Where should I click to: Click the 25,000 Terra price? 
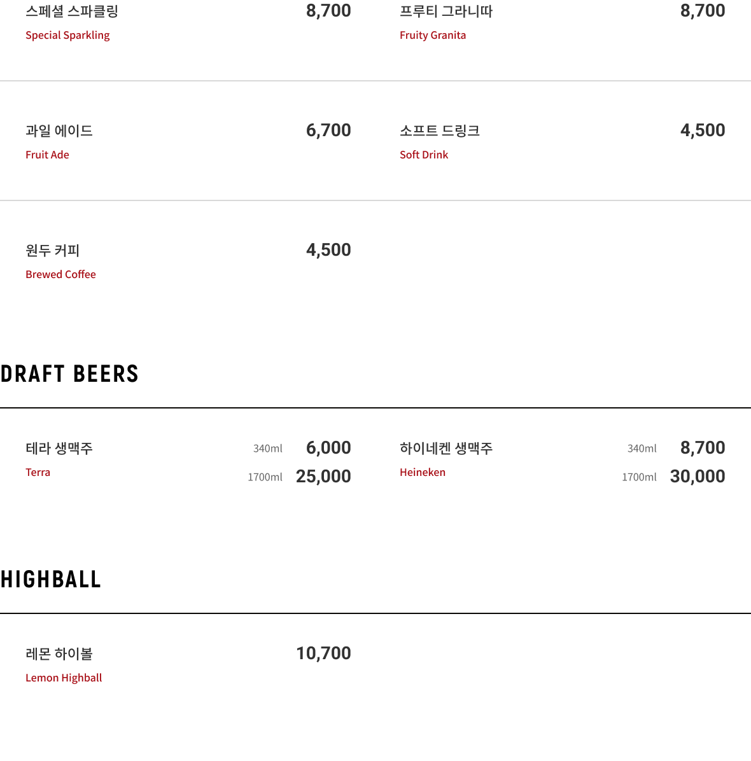pos(323,477)
